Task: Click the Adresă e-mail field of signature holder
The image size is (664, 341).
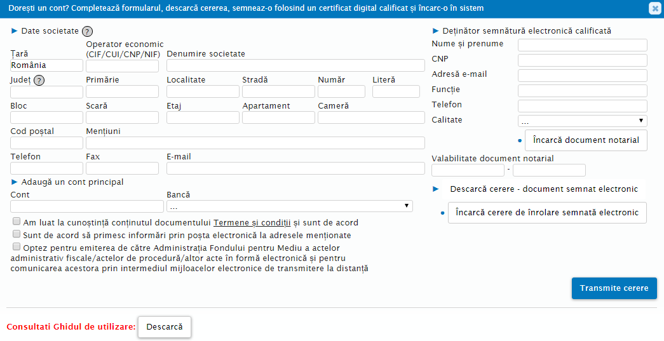Action: tap(582, 76)
